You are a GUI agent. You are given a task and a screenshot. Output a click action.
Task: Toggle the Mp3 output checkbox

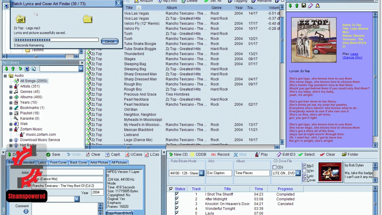click(304, 166)
